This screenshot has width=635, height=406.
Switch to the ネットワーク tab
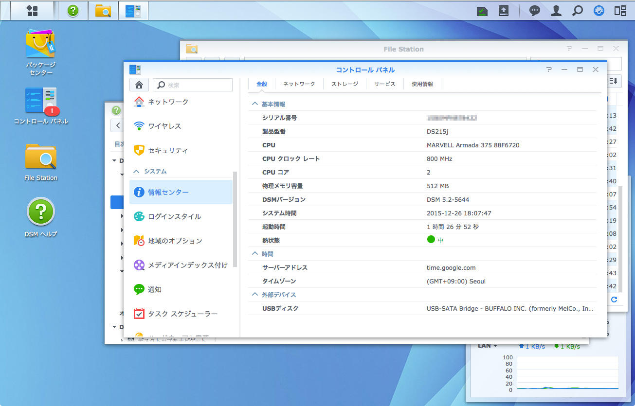pos(299,84)
